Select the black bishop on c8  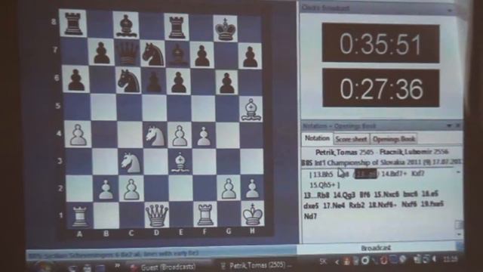click(126, 26)
